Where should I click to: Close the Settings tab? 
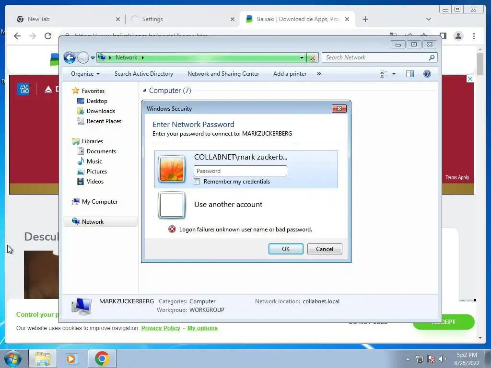pyautogui.click(x=233, y=19)
